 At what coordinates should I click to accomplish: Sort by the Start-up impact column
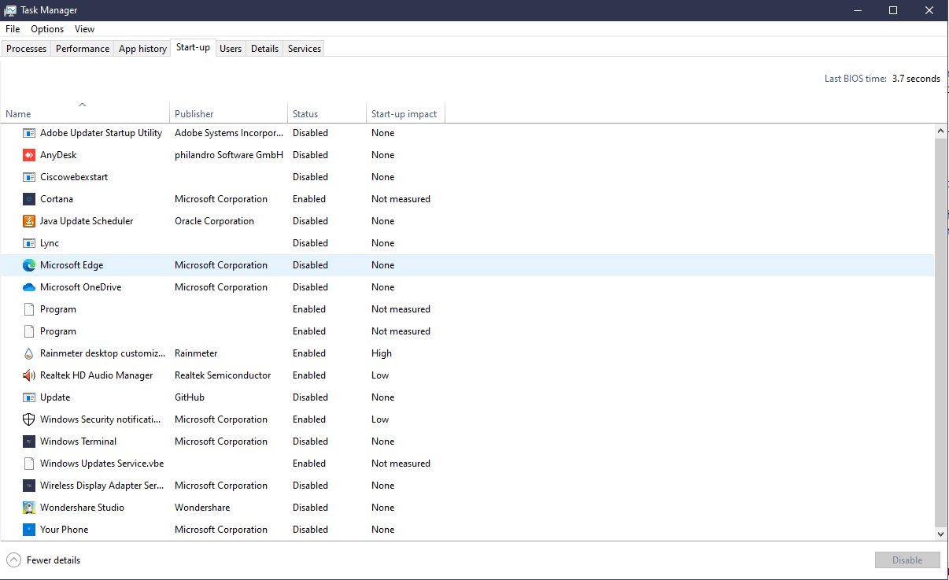[406, 113]
